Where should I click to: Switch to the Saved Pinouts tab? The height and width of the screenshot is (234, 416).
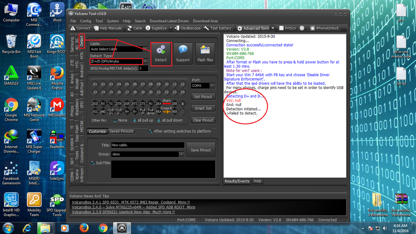coord(121,131)
